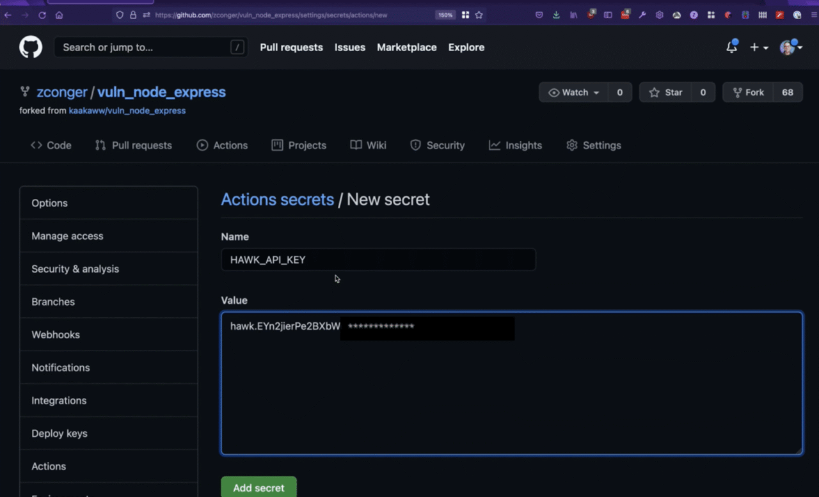Open the Pocket save icon
Screen dimensions: 819x497
[x=539, y=15]
